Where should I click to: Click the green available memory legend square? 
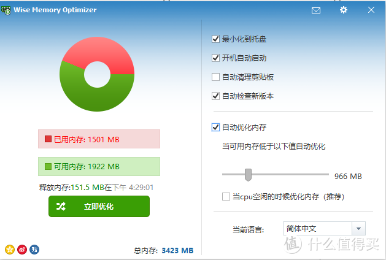[48, 167]
